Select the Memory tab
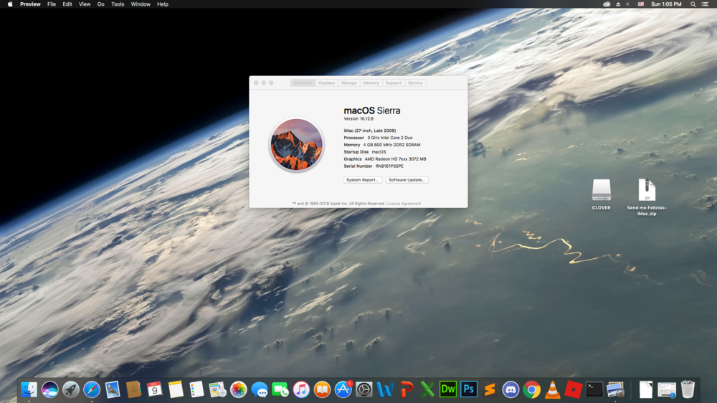This screenshot has height=403, width=717. pos(371,83)
